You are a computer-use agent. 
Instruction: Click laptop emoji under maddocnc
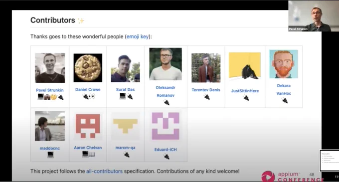click(x=50, y=155)
